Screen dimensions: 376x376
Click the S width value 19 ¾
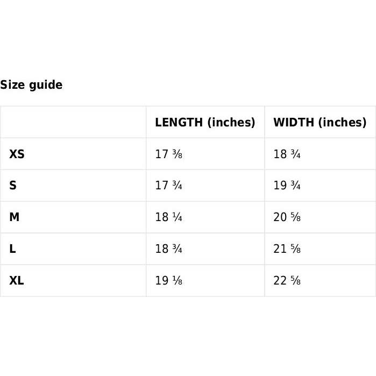(287, 186)
